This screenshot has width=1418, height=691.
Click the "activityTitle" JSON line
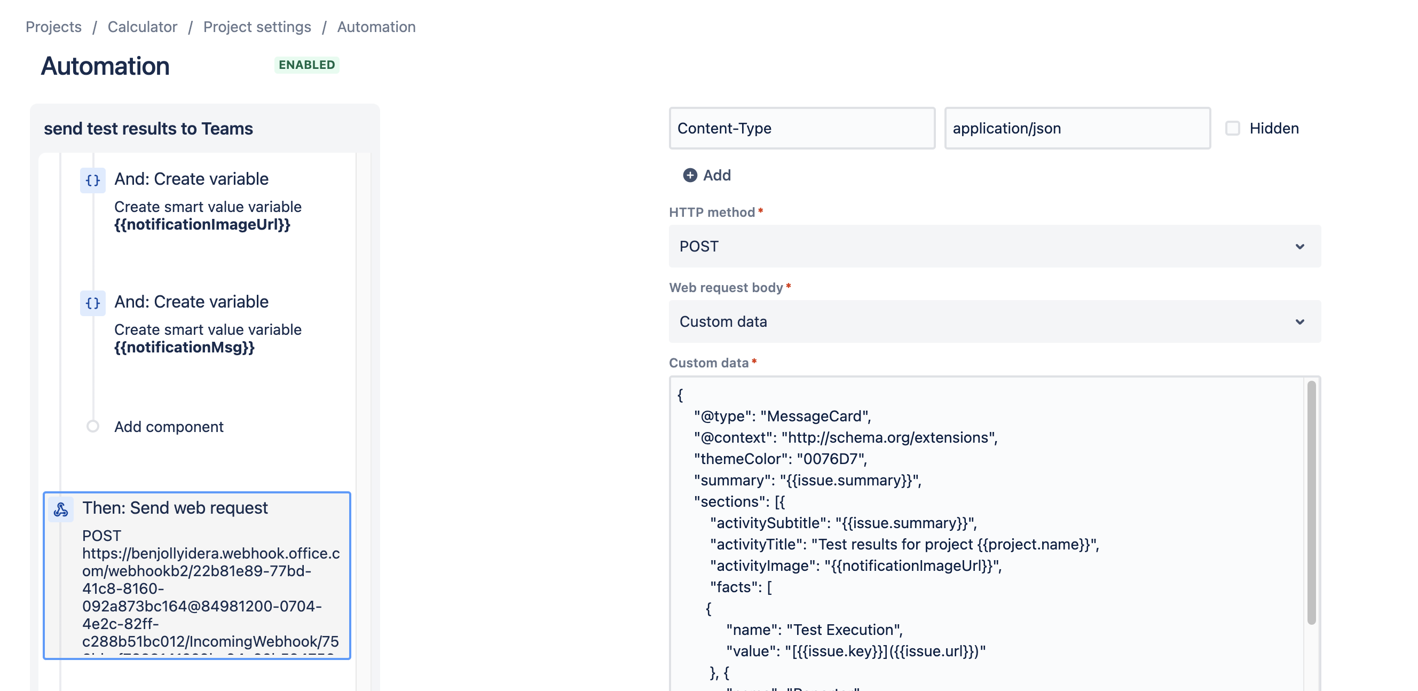tap(904, 544)
